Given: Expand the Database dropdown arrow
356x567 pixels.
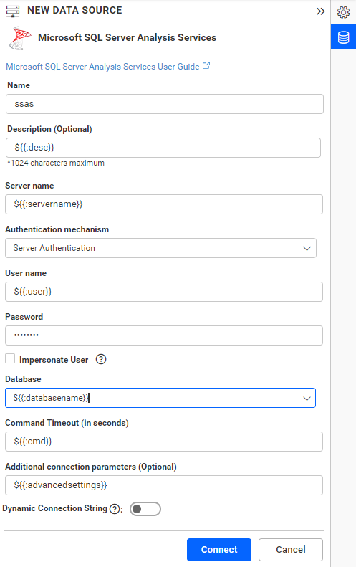Looking at the screenshot, I should (307, 399).
